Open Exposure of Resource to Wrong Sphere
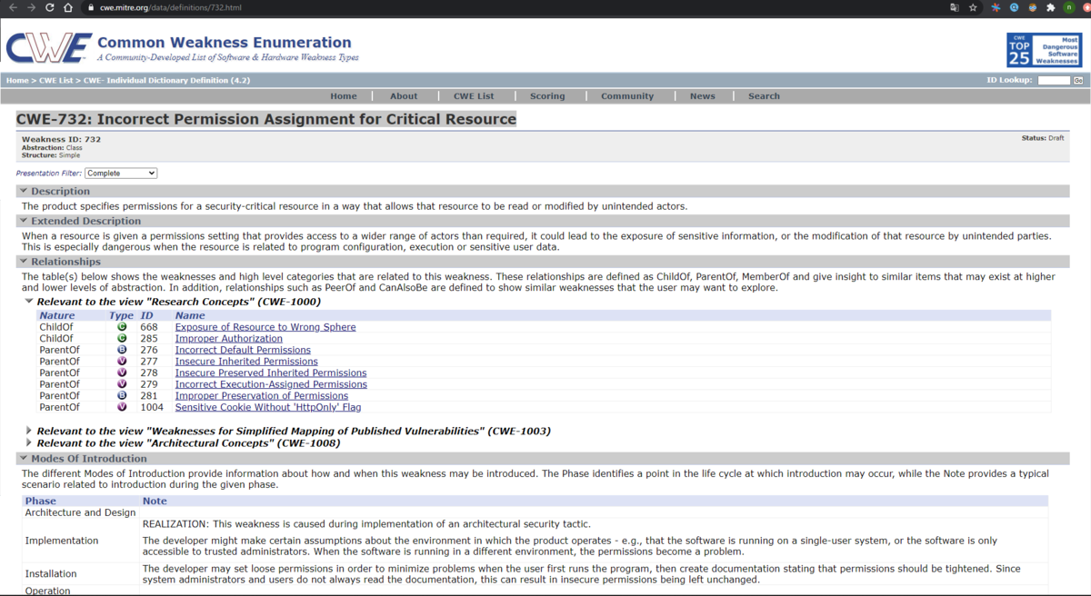Image resolution: width=1091 pixels, height=596 pixels. point(265,327)
